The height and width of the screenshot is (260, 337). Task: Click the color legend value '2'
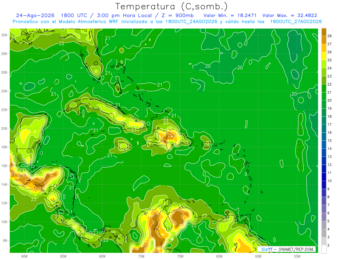[329, 245]
